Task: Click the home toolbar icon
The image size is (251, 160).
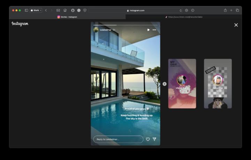Action: pos(65,10)
